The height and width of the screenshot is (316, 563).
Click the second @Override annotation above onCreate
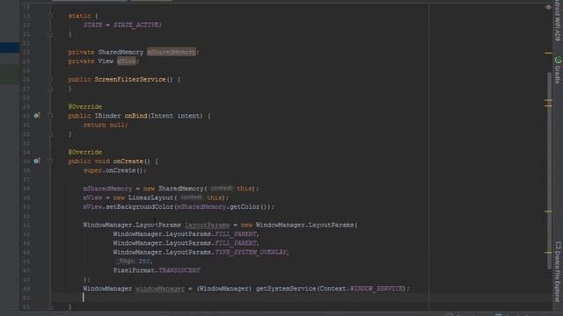click(x=85, y=152)
